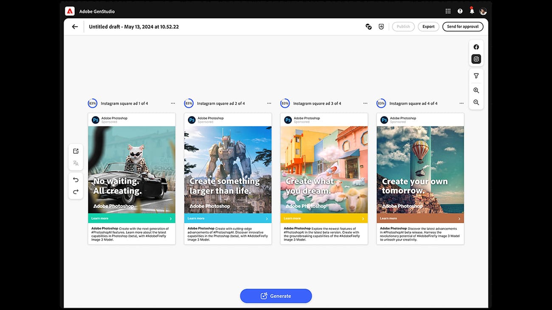Open the help question mark icon
552x310 pixels.
460,11
